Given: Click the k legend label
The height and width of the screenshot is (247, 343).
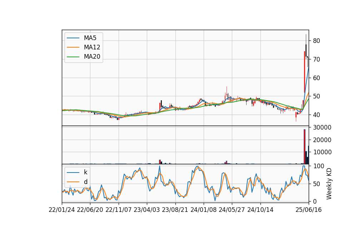Looking at the screenshot, I should (85, 172).
